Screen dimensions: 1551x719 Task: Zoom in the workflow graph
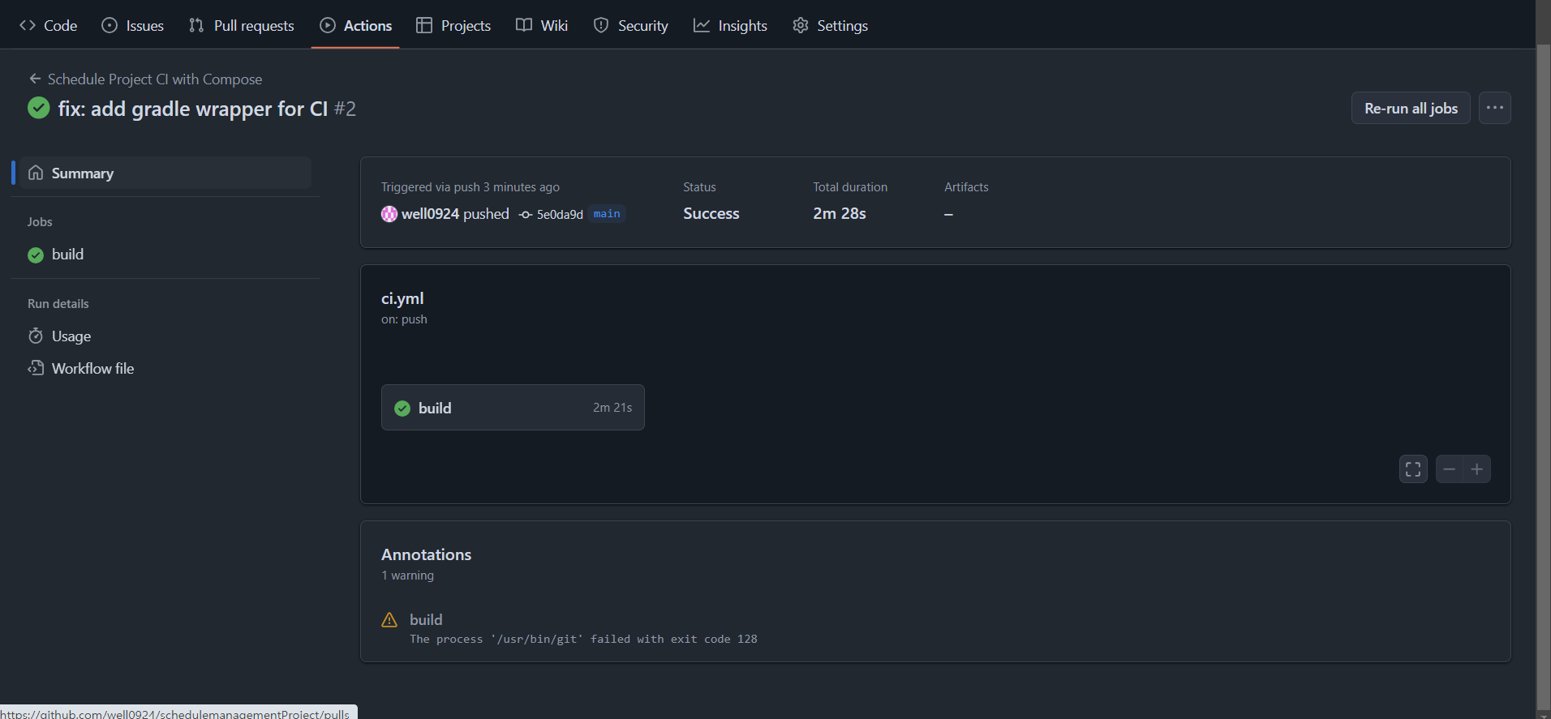point(1477,469)
